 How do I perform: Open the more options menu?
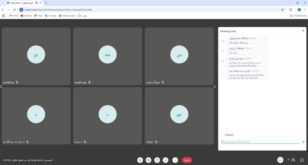click(175, 160)
